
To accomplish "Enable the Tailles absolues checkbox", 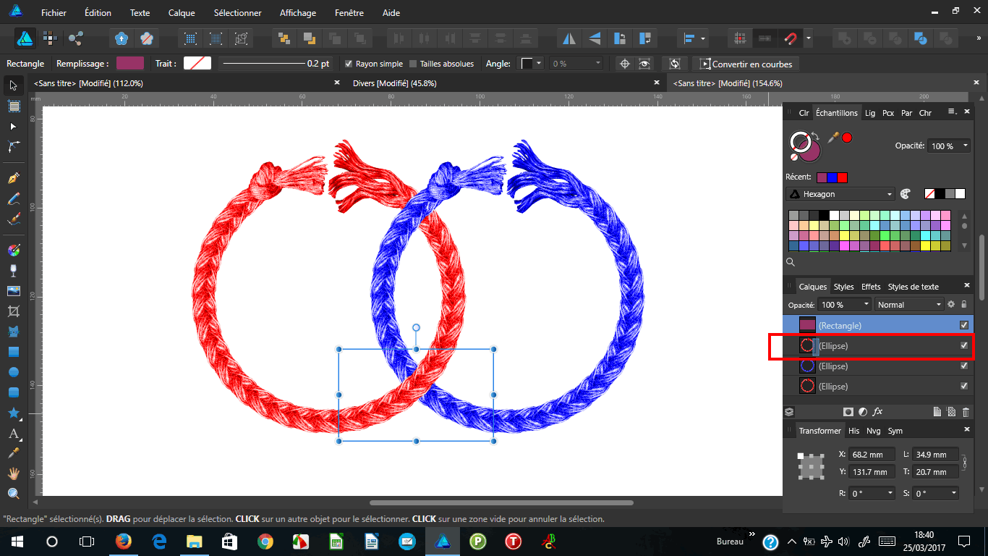I will tap(413, 64).
